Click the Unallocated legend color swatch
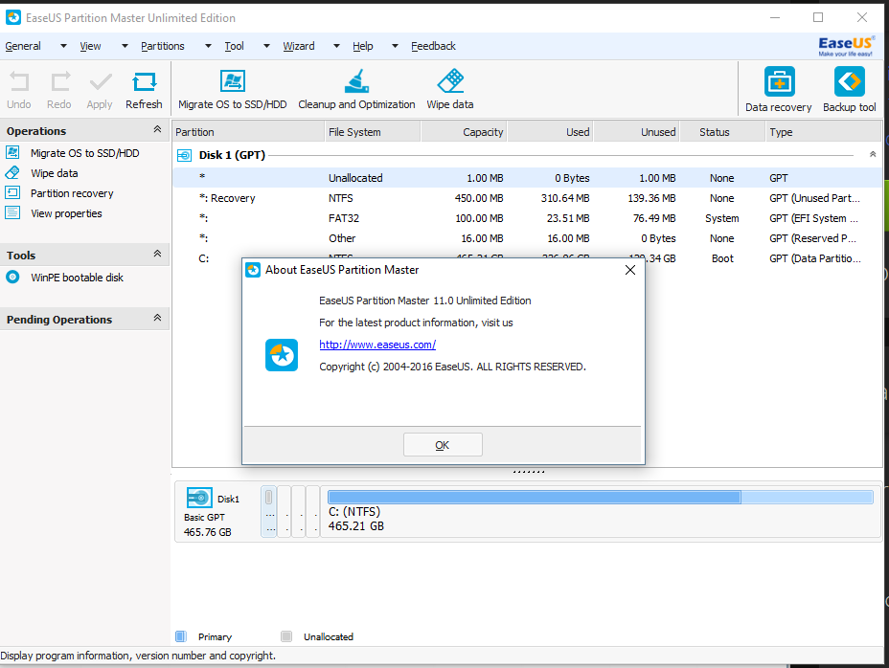This screenshot has width=889, height=668. (286, 636)
